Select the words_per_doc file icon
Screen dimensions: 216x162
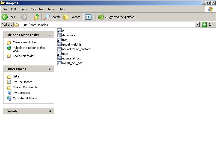pyautogui.click(x=60, y=63)
